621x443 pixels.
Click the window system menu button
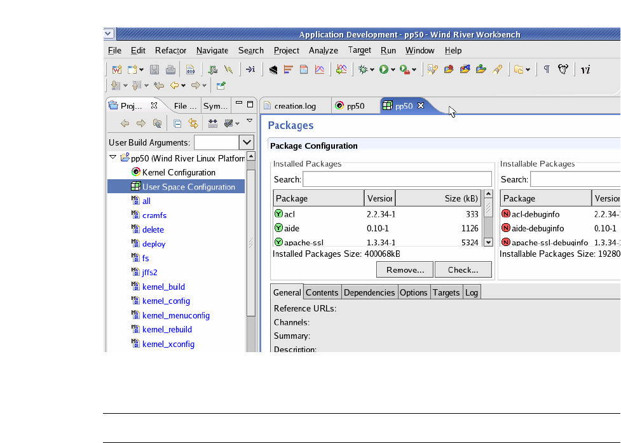point(109,34)
